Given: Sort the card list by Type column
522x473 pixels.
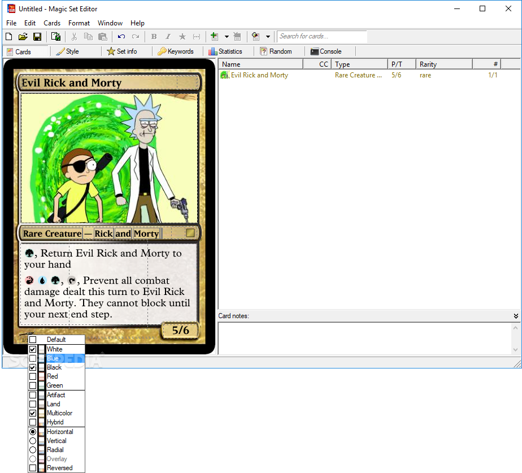Looking at the screenshot, I should [x=360, y=64].
